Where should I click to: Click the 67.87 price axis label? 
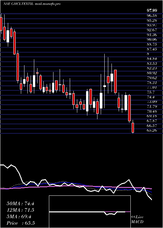[x=152, y=121]
